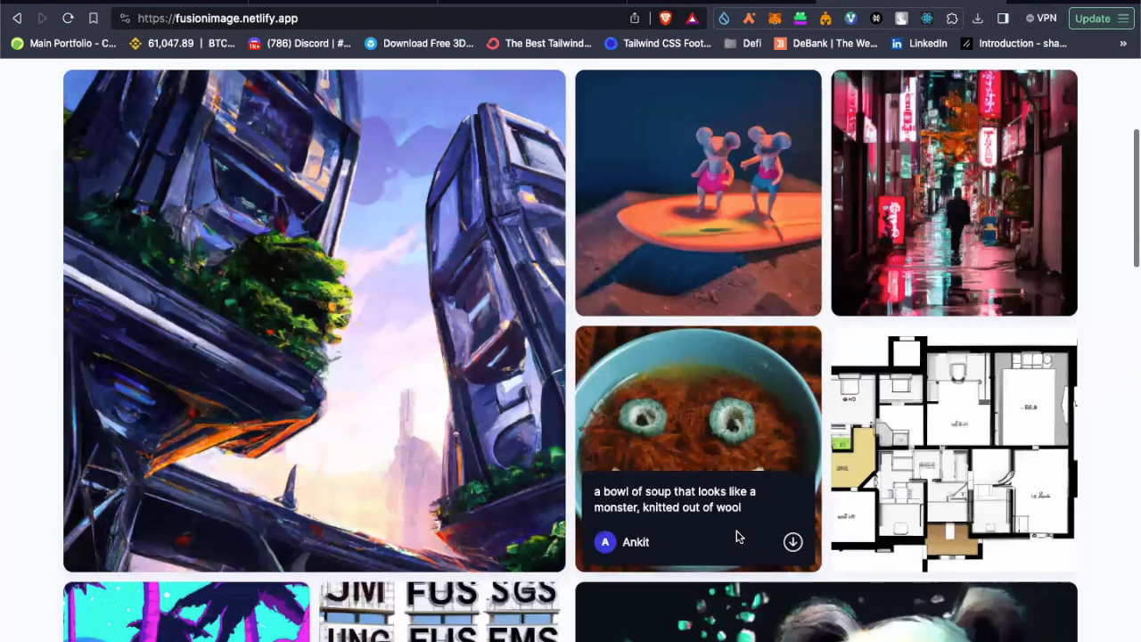Download the soup monster image
Screen dimensions: 1141x642
tap(792, 542)
